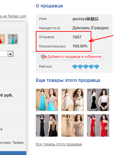
Task: Click heart icon on add-to-favorites button
Action: tap(44, 57)
